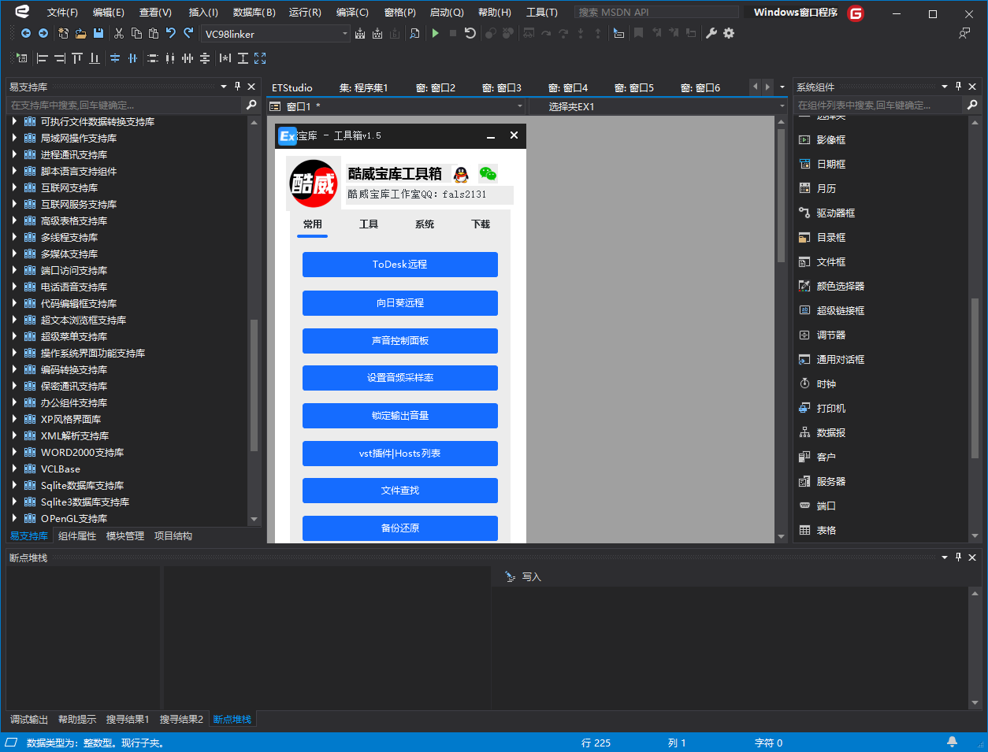This screenshot has height=752, width=988.
Task: Click the open folder toolbar icon
Action: 81,33
